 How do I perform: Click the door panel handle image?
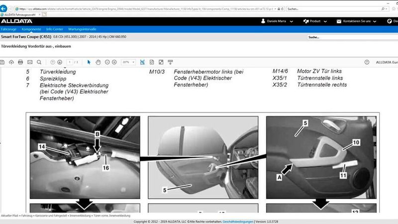click(x=321, y=157)
